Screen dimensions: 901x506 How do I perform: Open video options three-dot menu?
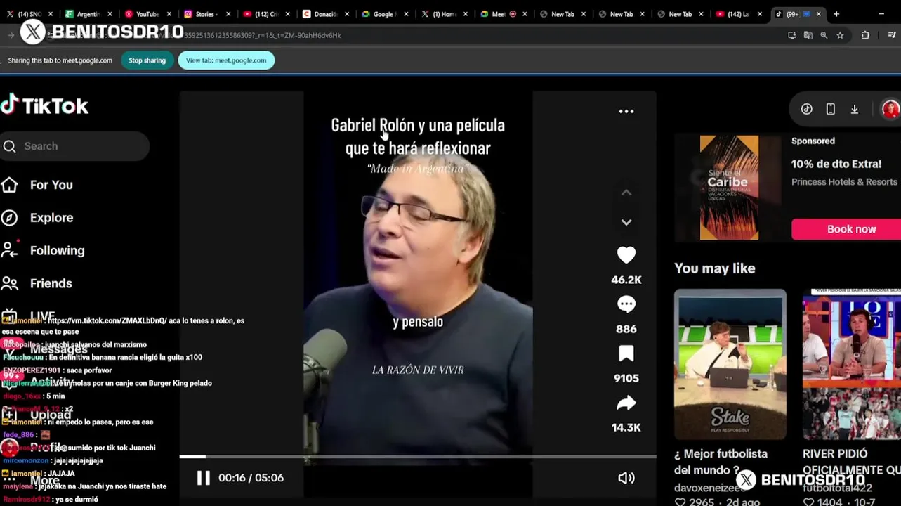pos(626,111)
